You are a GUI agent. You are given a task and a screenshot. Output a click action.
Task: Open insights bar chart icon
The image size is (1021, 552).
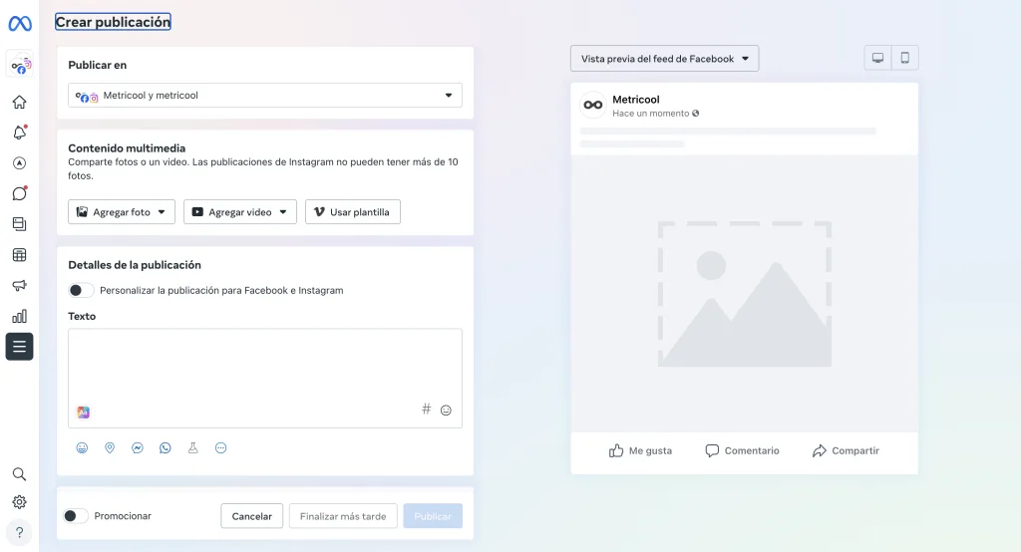(x=20, y=316)
